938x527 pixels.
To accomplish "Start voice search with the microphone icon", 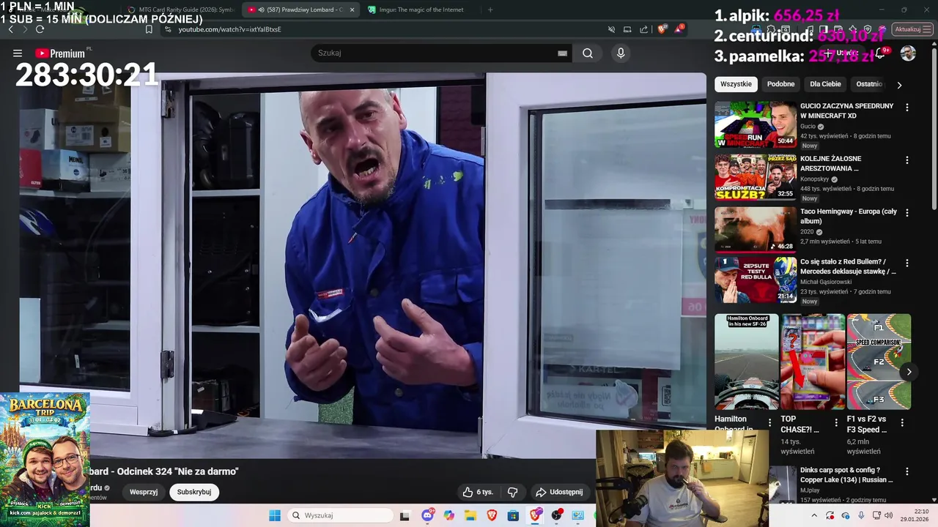I will [621, 53].
